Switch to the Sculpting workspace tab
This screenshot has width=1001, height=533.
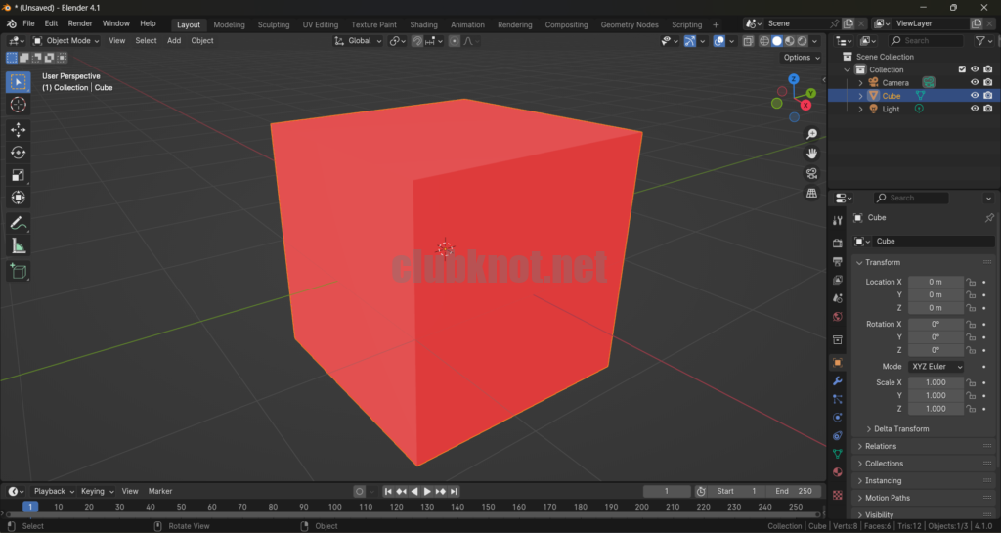(x=274, y=24)
